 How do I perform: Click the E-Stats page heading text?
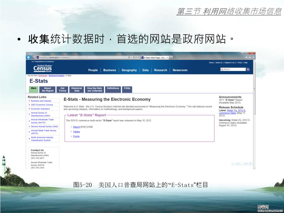[x=39, y=81]
